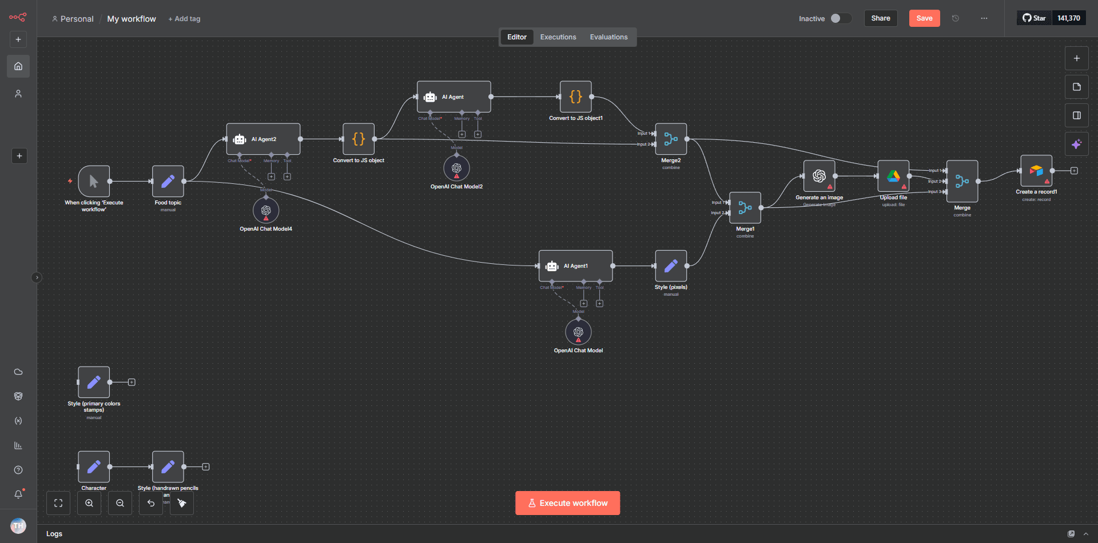Open workflow version history clock icon
The image size is (1098, 543).
(955, 18)
